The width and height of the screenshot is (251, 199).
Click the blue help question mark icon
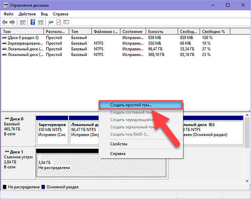pyautogui.click(x=33, y=22)
